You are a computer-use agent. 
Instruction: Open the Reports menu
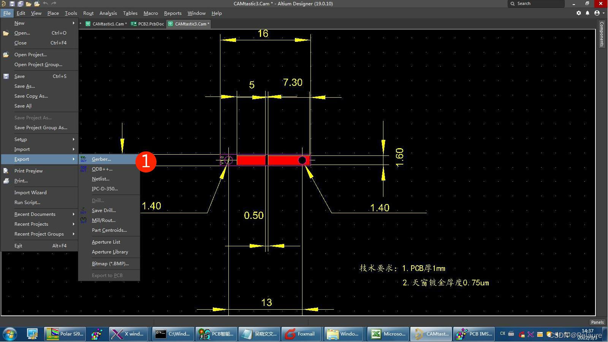coord(173,13)
